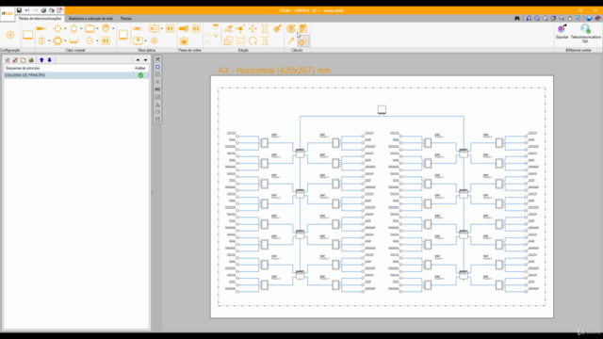Click the save icon in title bar

19,10
